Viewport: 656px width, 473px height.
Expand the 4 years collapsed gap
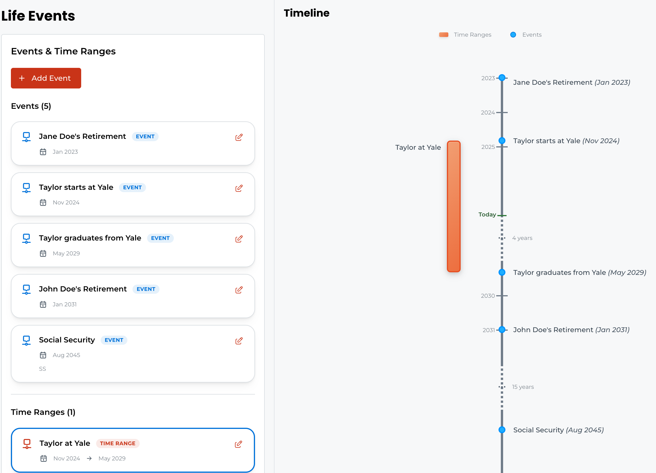pos(502,238)
